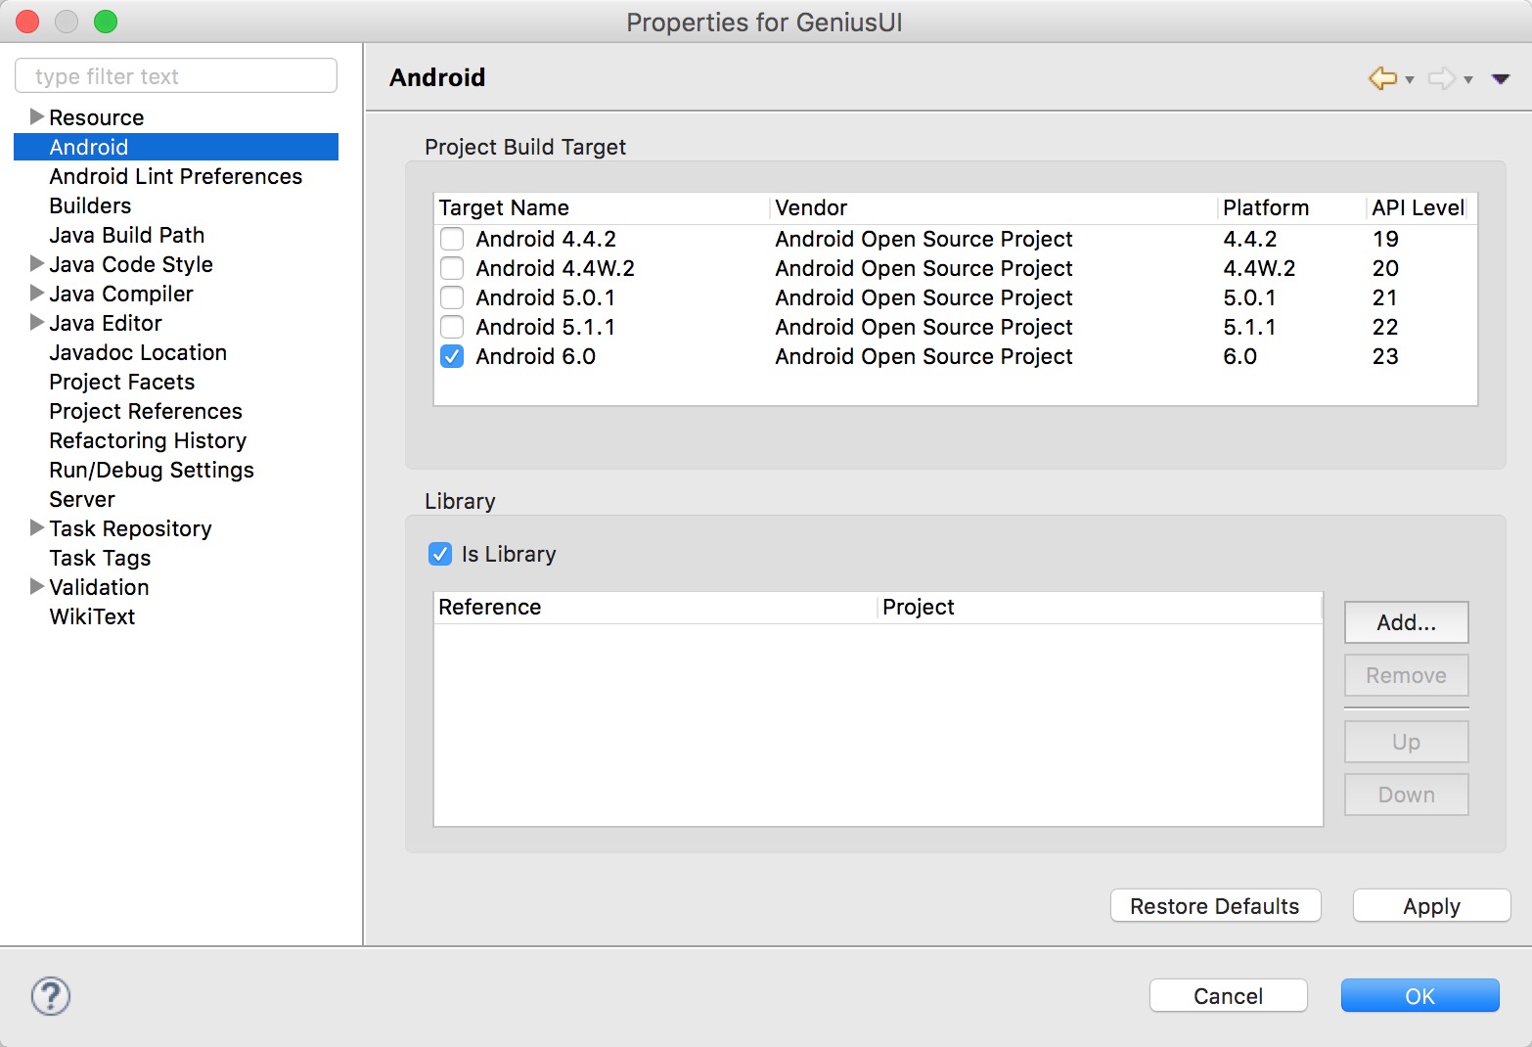
Task: Focus the type filter text field
Action: click(176, 76)
